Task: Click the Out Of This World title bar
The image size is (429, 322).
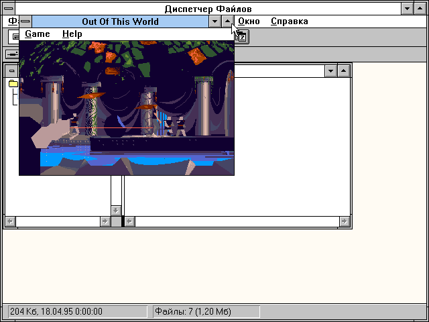Action: (x=120, y=21)
